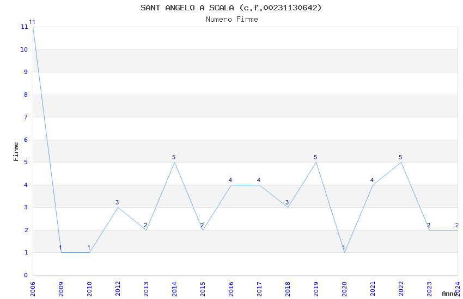Viewport: 463px width, 299px height.
Task: Click the value 2 data point for 2013
Action: coord(146,230)
